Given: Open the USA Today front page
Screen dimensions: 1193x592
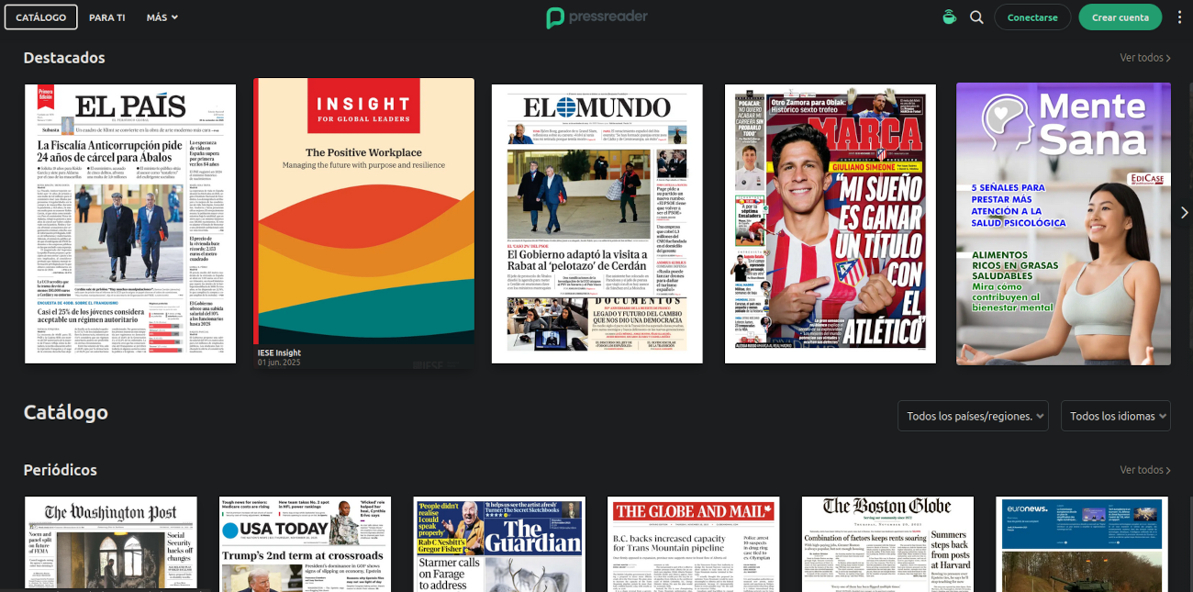Looking at the screenshot, I should [306, 545].
